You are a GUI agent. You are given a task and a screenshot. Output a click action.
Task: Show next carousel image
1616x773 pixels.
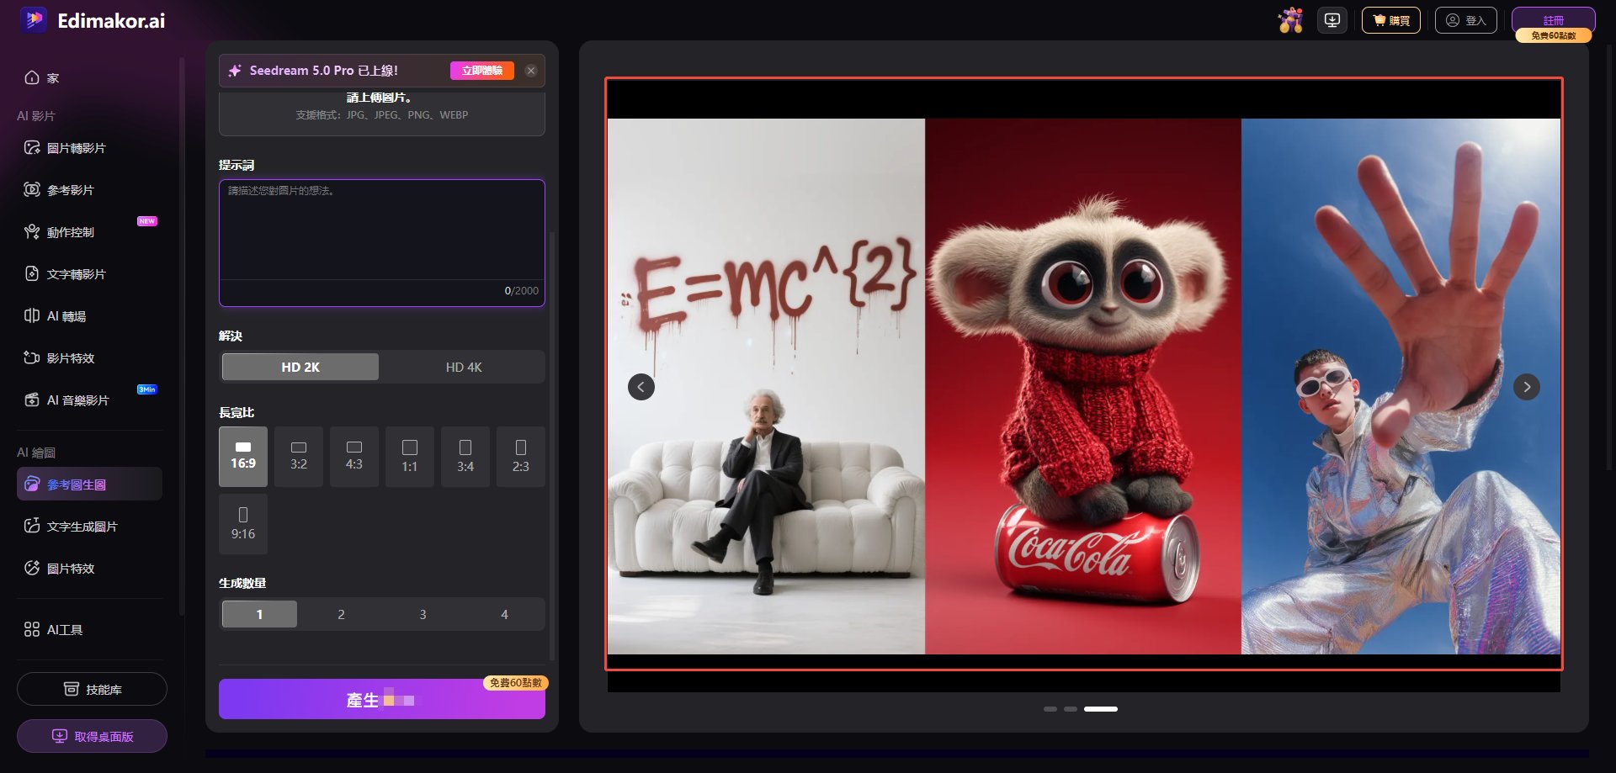pos(1527,387)
